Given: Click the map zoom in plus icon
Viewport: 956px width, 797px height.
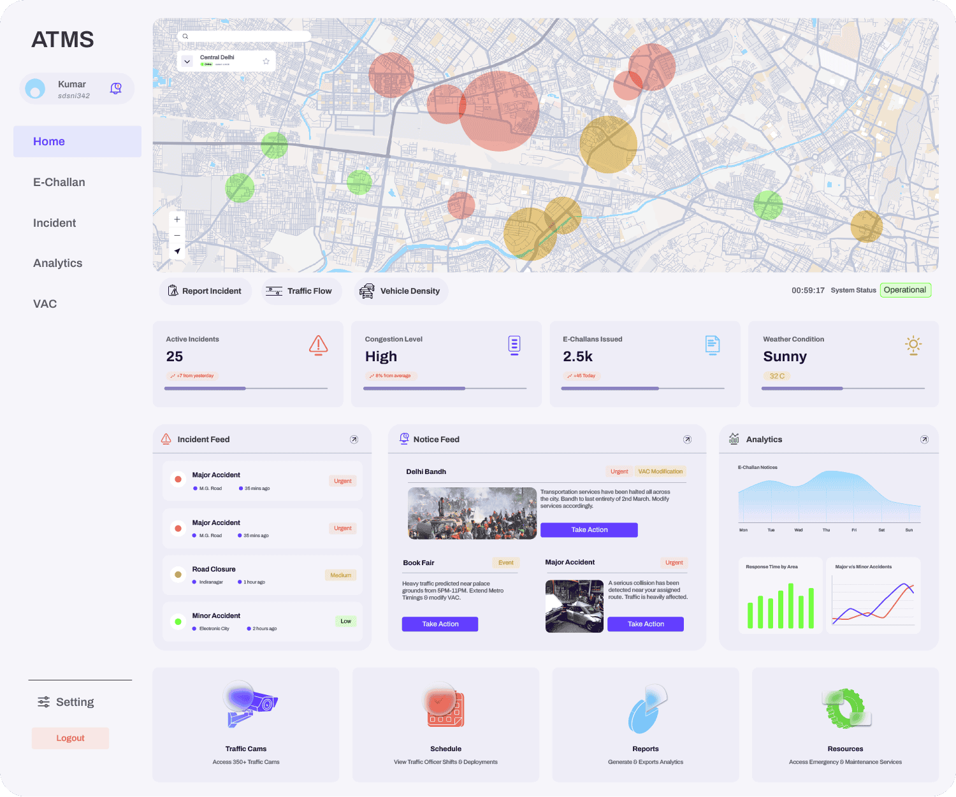Looking at the screenshot, I should (177, 219).
